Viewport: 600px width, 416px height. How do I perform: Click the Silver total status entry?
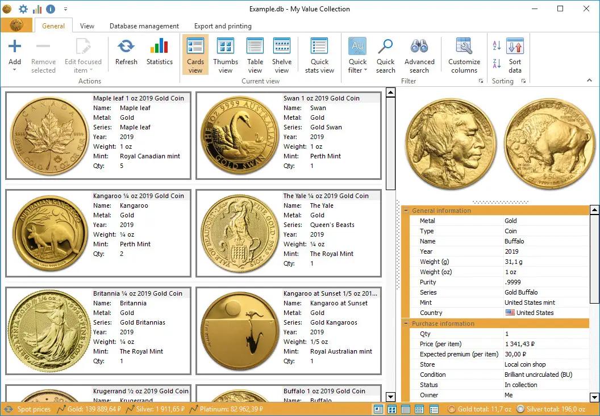point(551,409)
